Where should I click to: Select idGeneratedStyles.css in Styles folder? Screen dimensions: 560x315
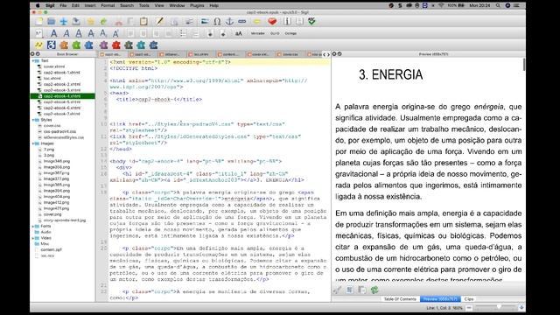click(63, 137)
